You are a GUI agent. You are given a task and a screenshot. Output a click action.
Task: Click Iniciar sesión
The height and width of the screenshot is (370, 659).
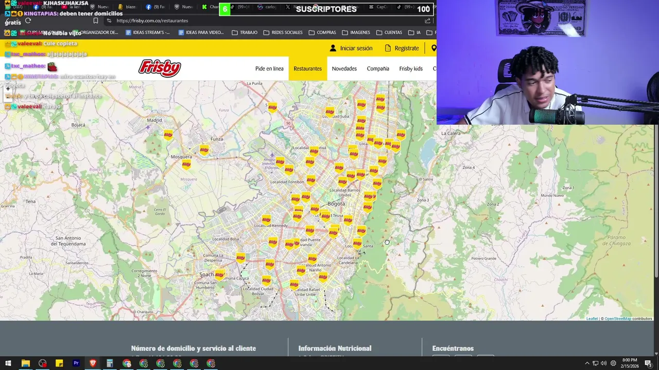coord(351,48)
